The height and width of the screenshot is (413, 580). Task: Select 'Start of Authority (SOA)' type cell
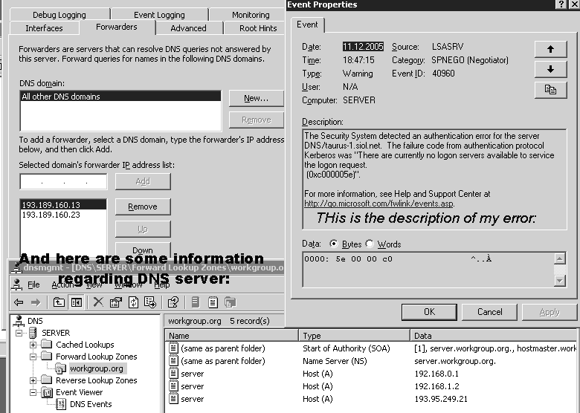pos(347,348)
